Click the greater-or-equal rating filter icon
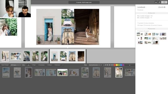 [x=104, y=65]
